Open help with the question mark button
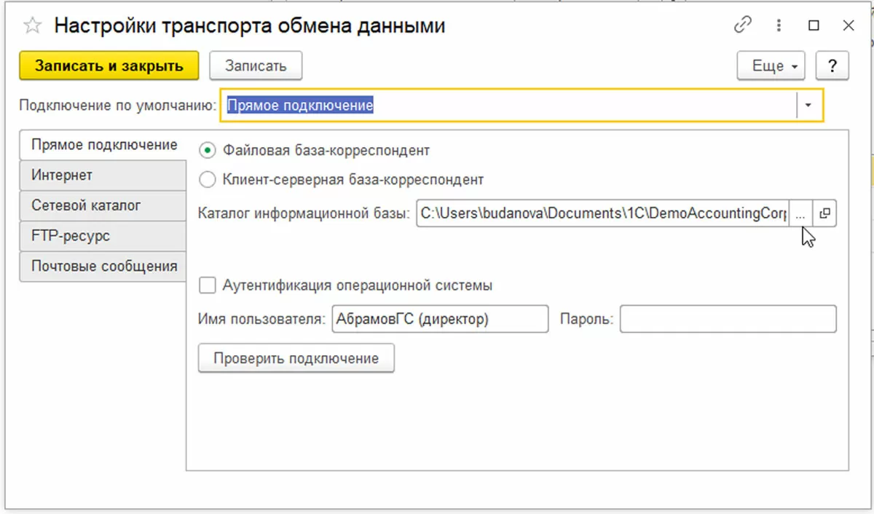874x514 pixels. pyautogui.click(x=832, y=66)
